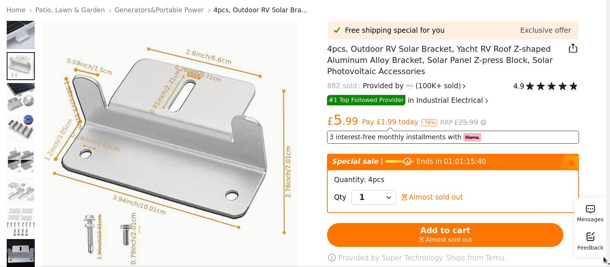Open the Feedback panel
The height and width of the screenshot is (267, 610).
click(x=590, y=240)
